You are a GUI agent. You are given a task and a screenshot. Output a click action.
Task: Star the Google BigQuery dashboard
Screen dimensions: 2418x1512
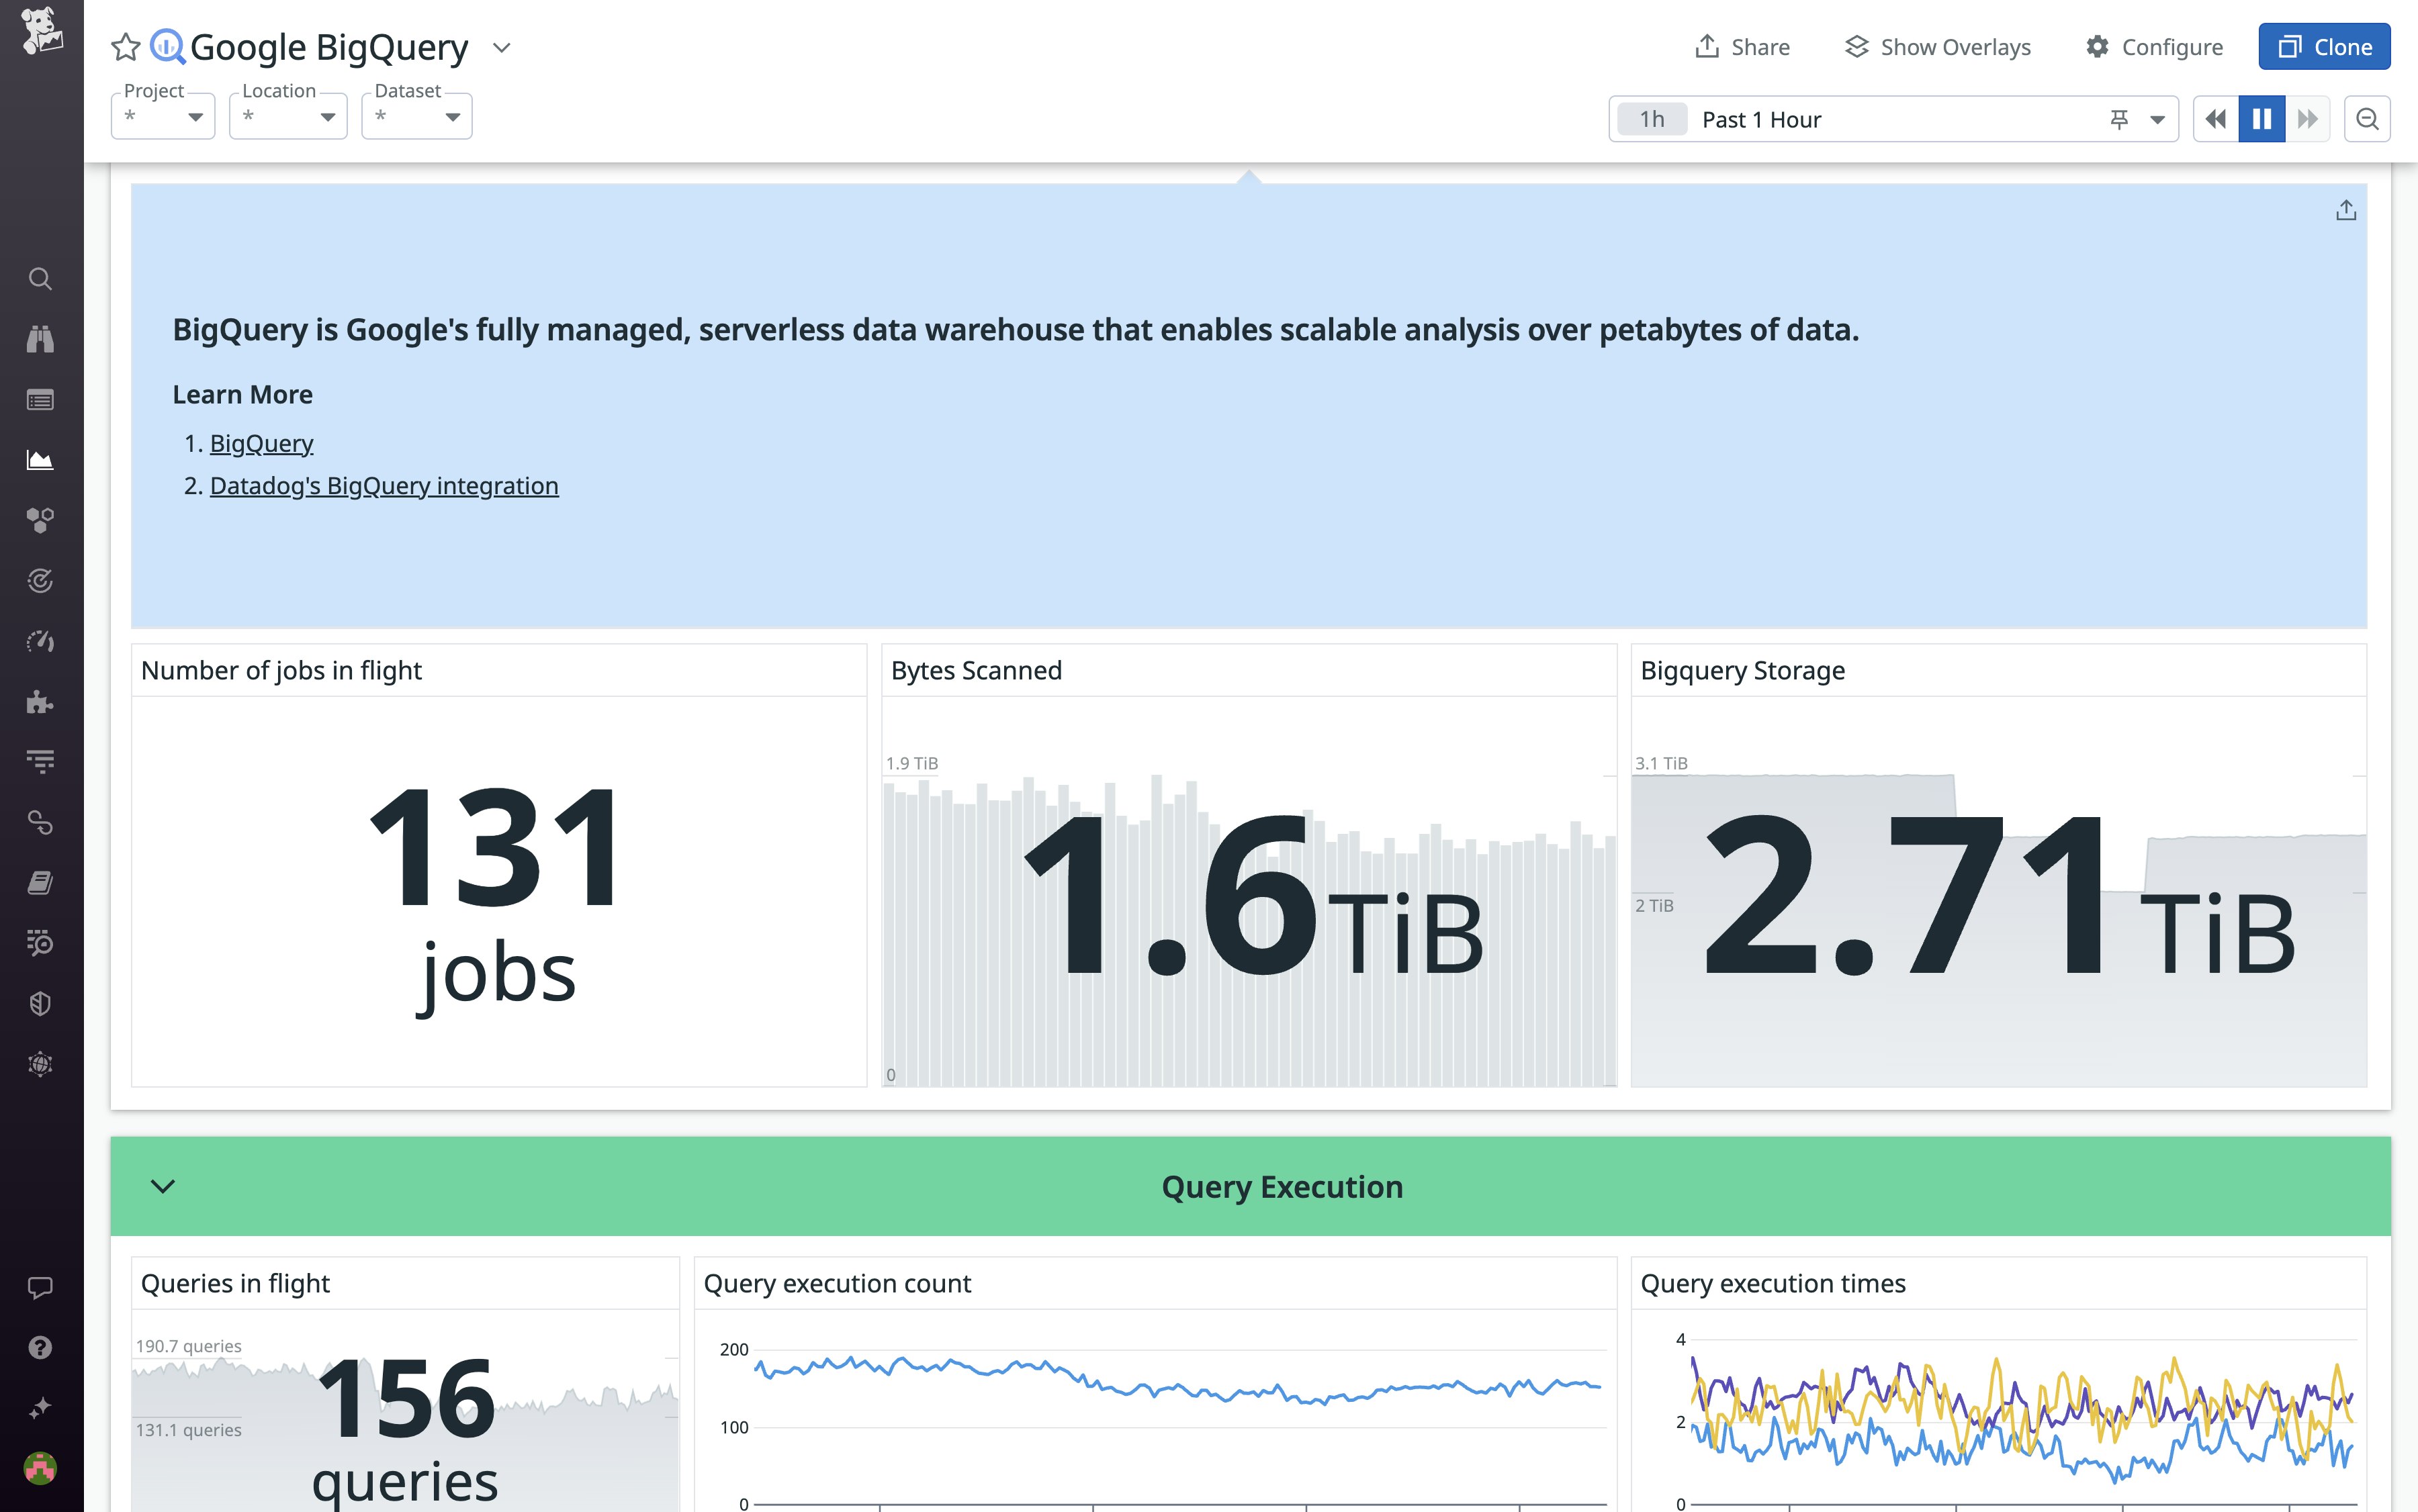point(126,46)
